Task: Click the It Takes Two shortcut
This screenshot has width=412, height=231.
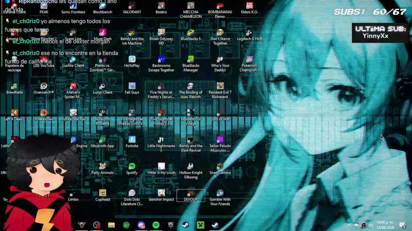Action: click(44, 116)
